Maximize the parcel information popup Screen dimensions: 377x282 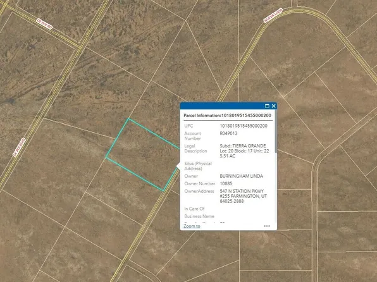point(267,106)
